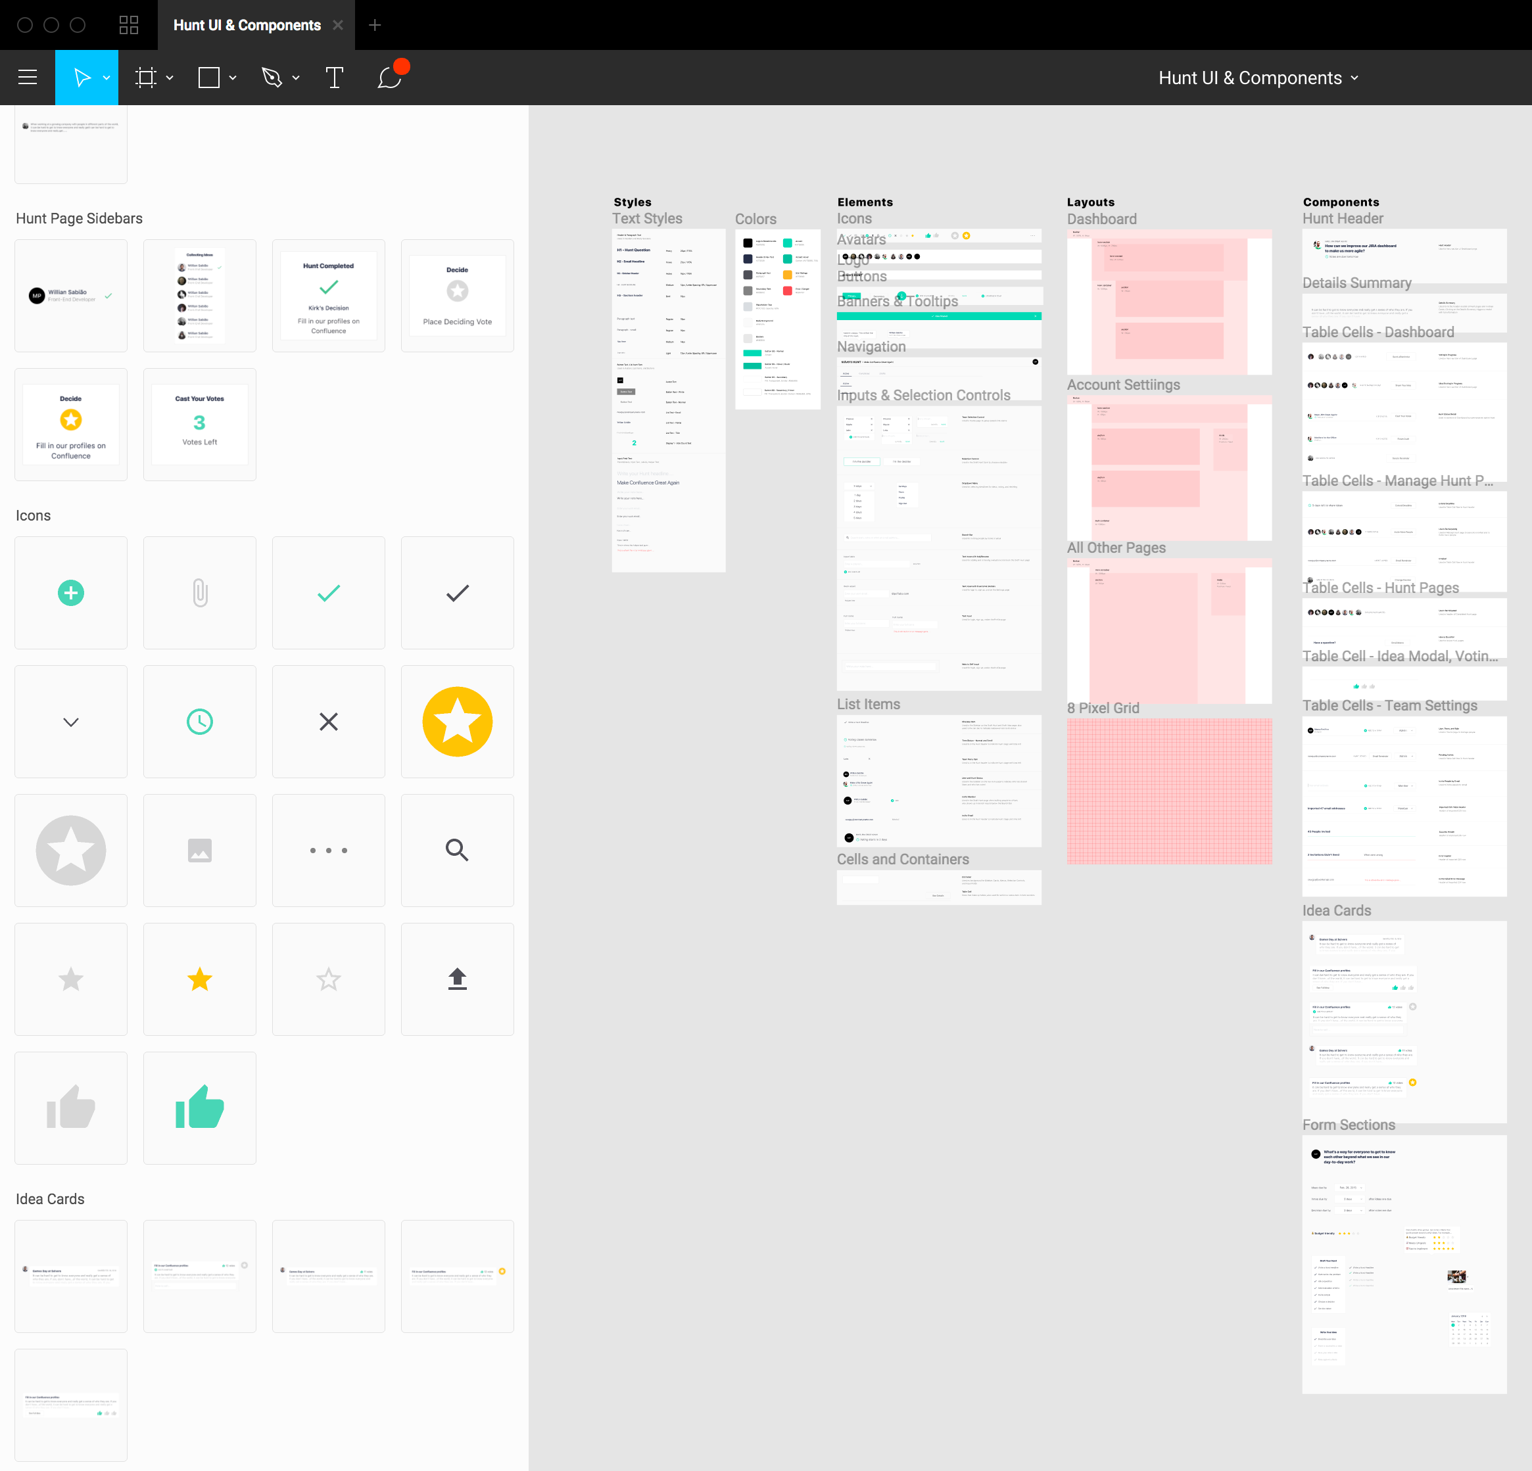Select the green thumbs-up icon component
1532x1471 pixels.
coord(199,1107)
